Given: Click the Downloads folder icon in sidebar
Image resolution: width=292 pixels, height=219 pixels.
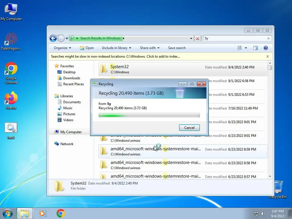Looking at the screenshot, I should [59, 78].
